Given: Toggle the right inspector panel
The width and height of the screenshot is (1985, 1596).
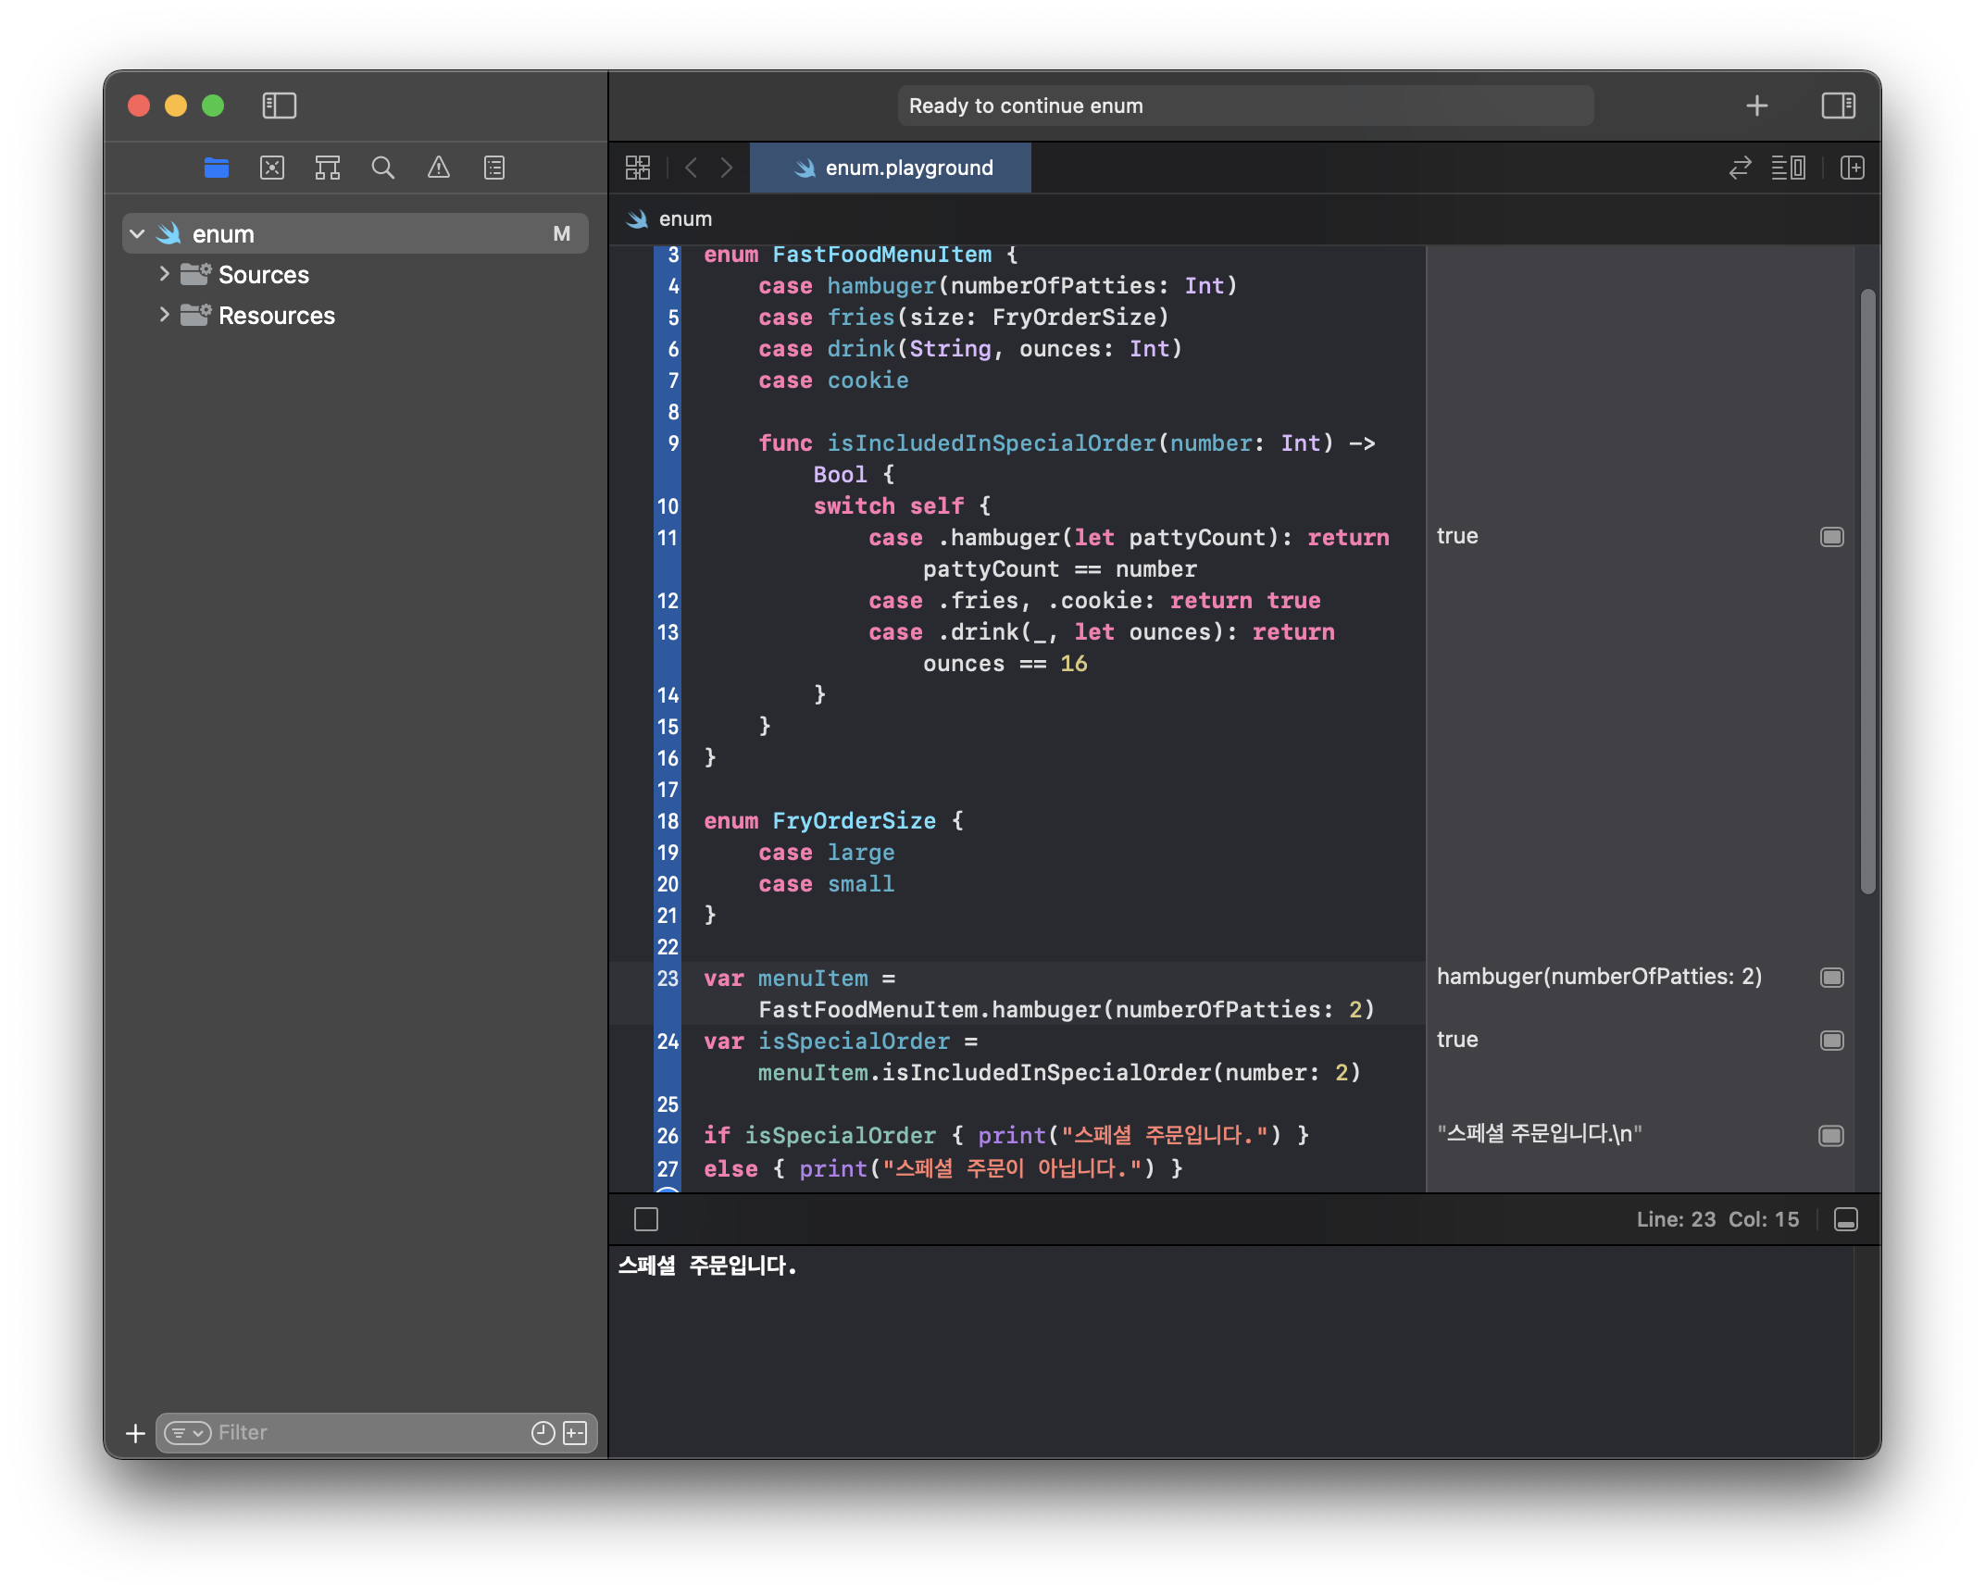Looking at the screenshot, I should [1838, 106].
